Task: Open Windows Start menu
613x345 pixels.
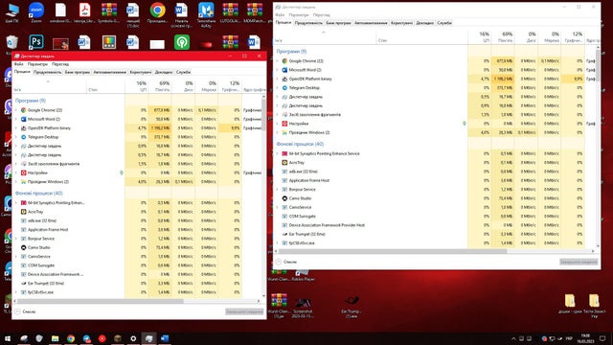Action: (x=8, y=338)
